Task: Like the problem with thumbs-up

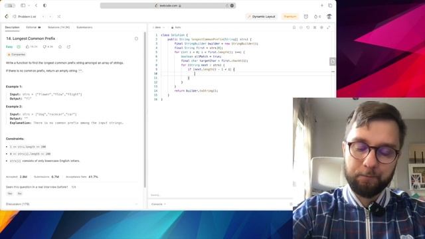Action: point(31,47)
